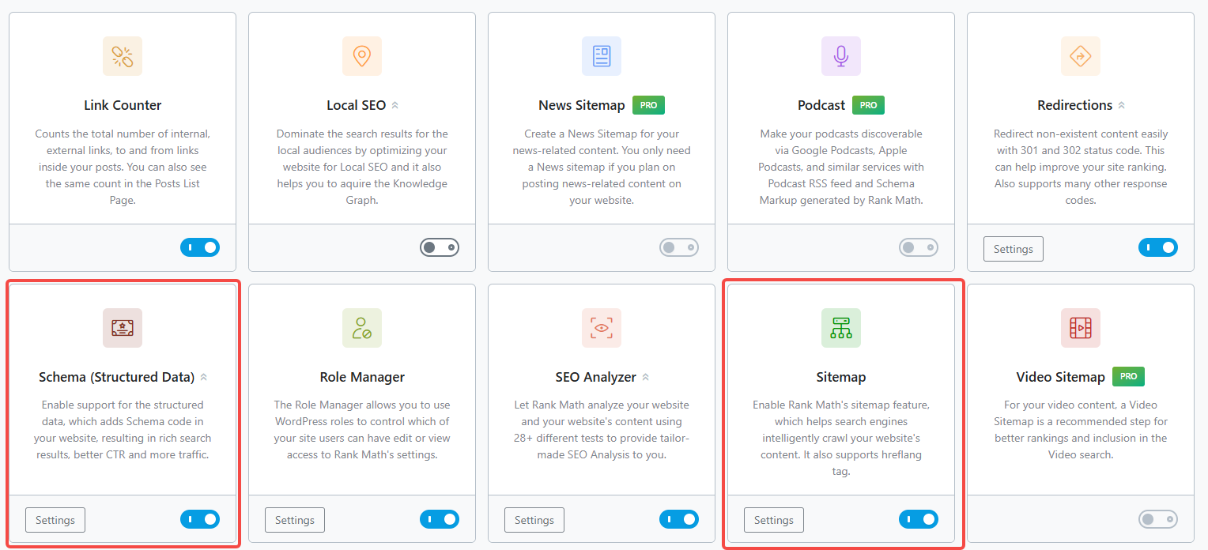This screenshot has height=550, width=1208.
Task: Click the Role Manager user icon
Action: point(362,328)
